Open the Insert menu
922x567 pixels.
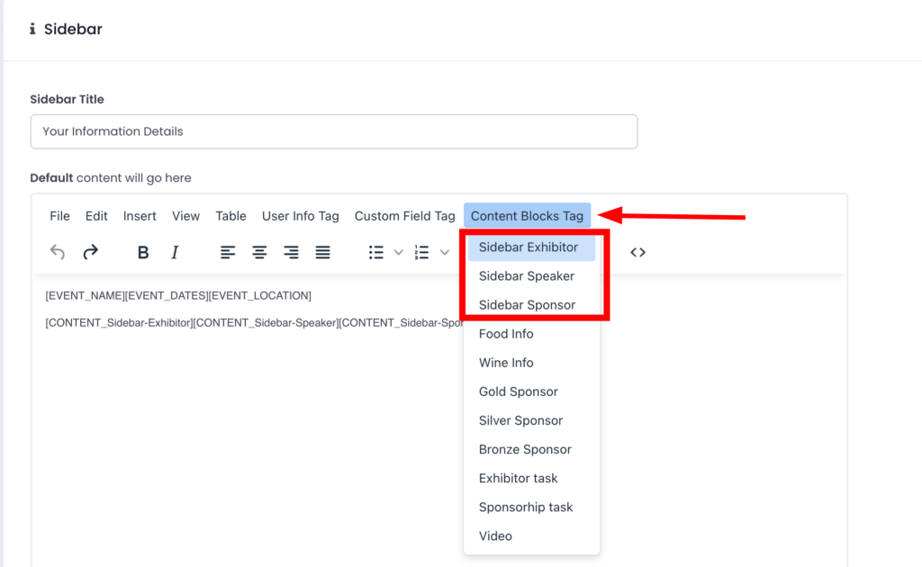(x=140, y=216)
